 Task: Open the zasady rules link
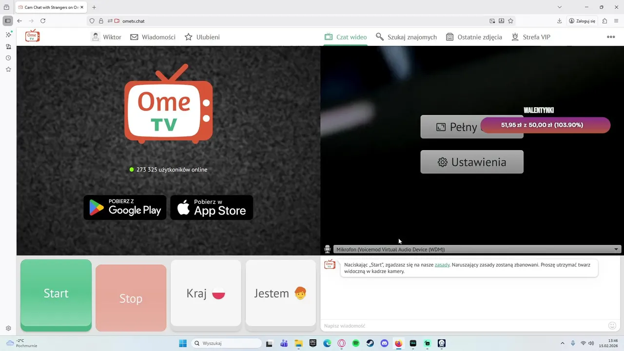click(442, 265)
